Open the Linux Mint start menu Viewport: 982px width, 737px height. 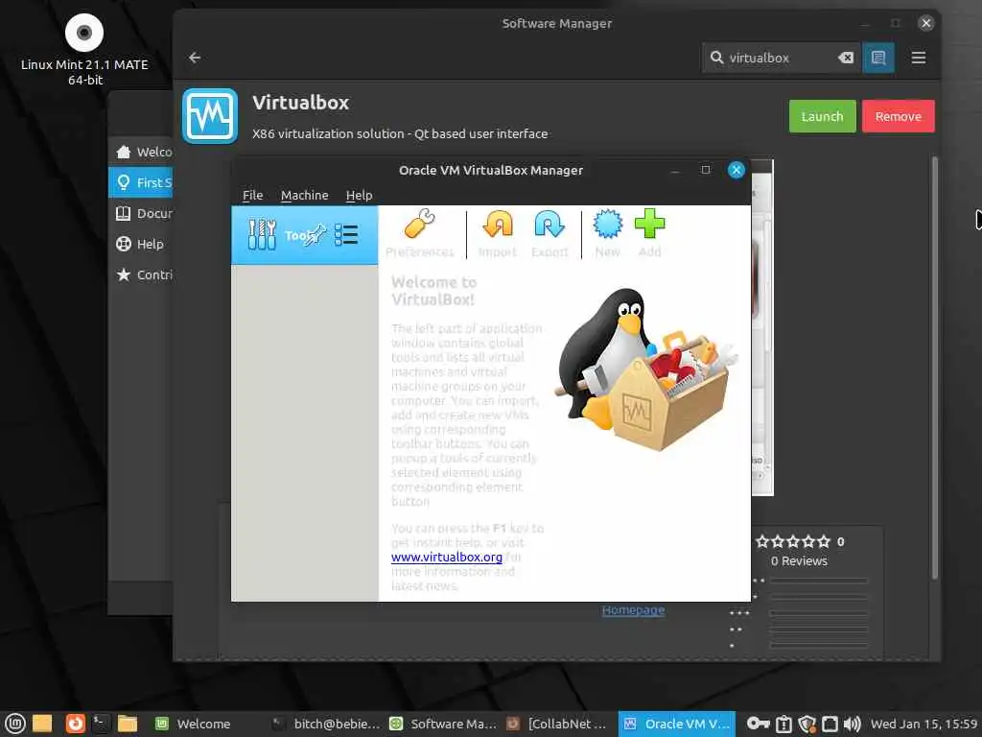coord(14,724)
